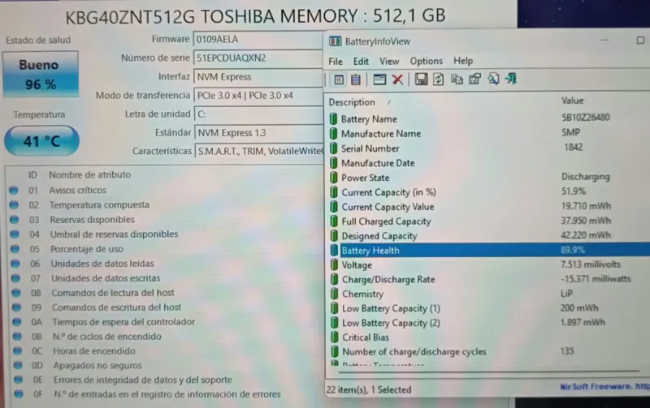Viewport: 650px width, 408px height.
Task: Click the Bueno 96 % health status button
Action: pos(41,75)
